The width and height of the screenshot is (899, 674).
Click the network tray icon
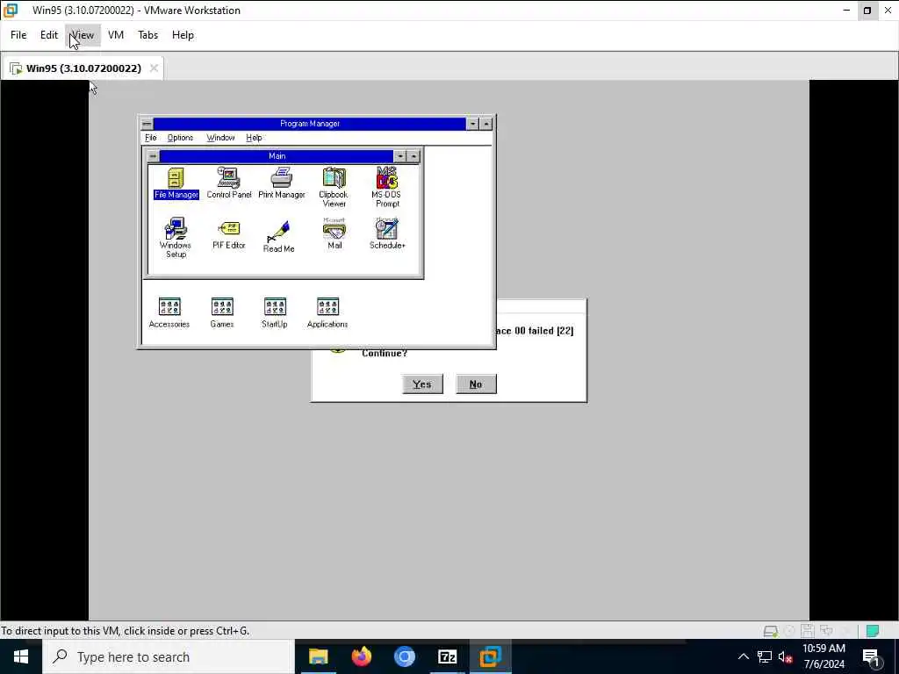765,656
